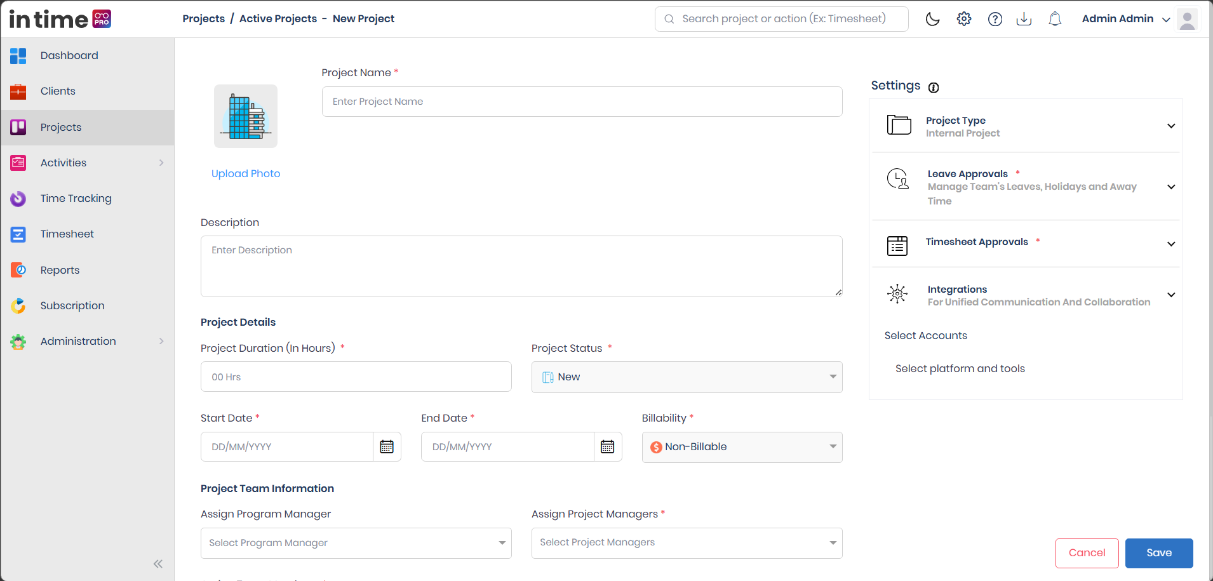Expand Administration submenu chevron

(161, 342)
